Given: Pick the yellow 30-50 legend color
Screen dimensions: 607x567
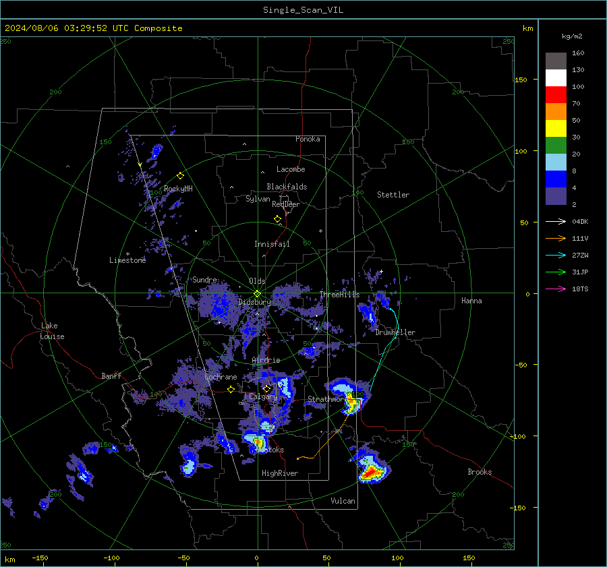Looking at the screenshot, I should point(556,129).
